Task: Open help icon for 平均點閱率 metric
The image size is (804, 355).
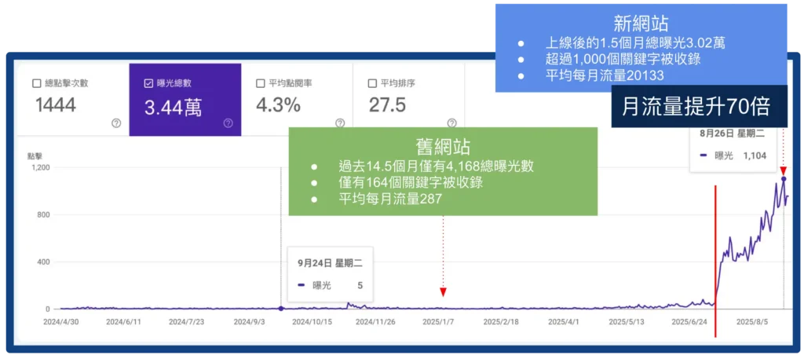Action: [x=340, y=123]
